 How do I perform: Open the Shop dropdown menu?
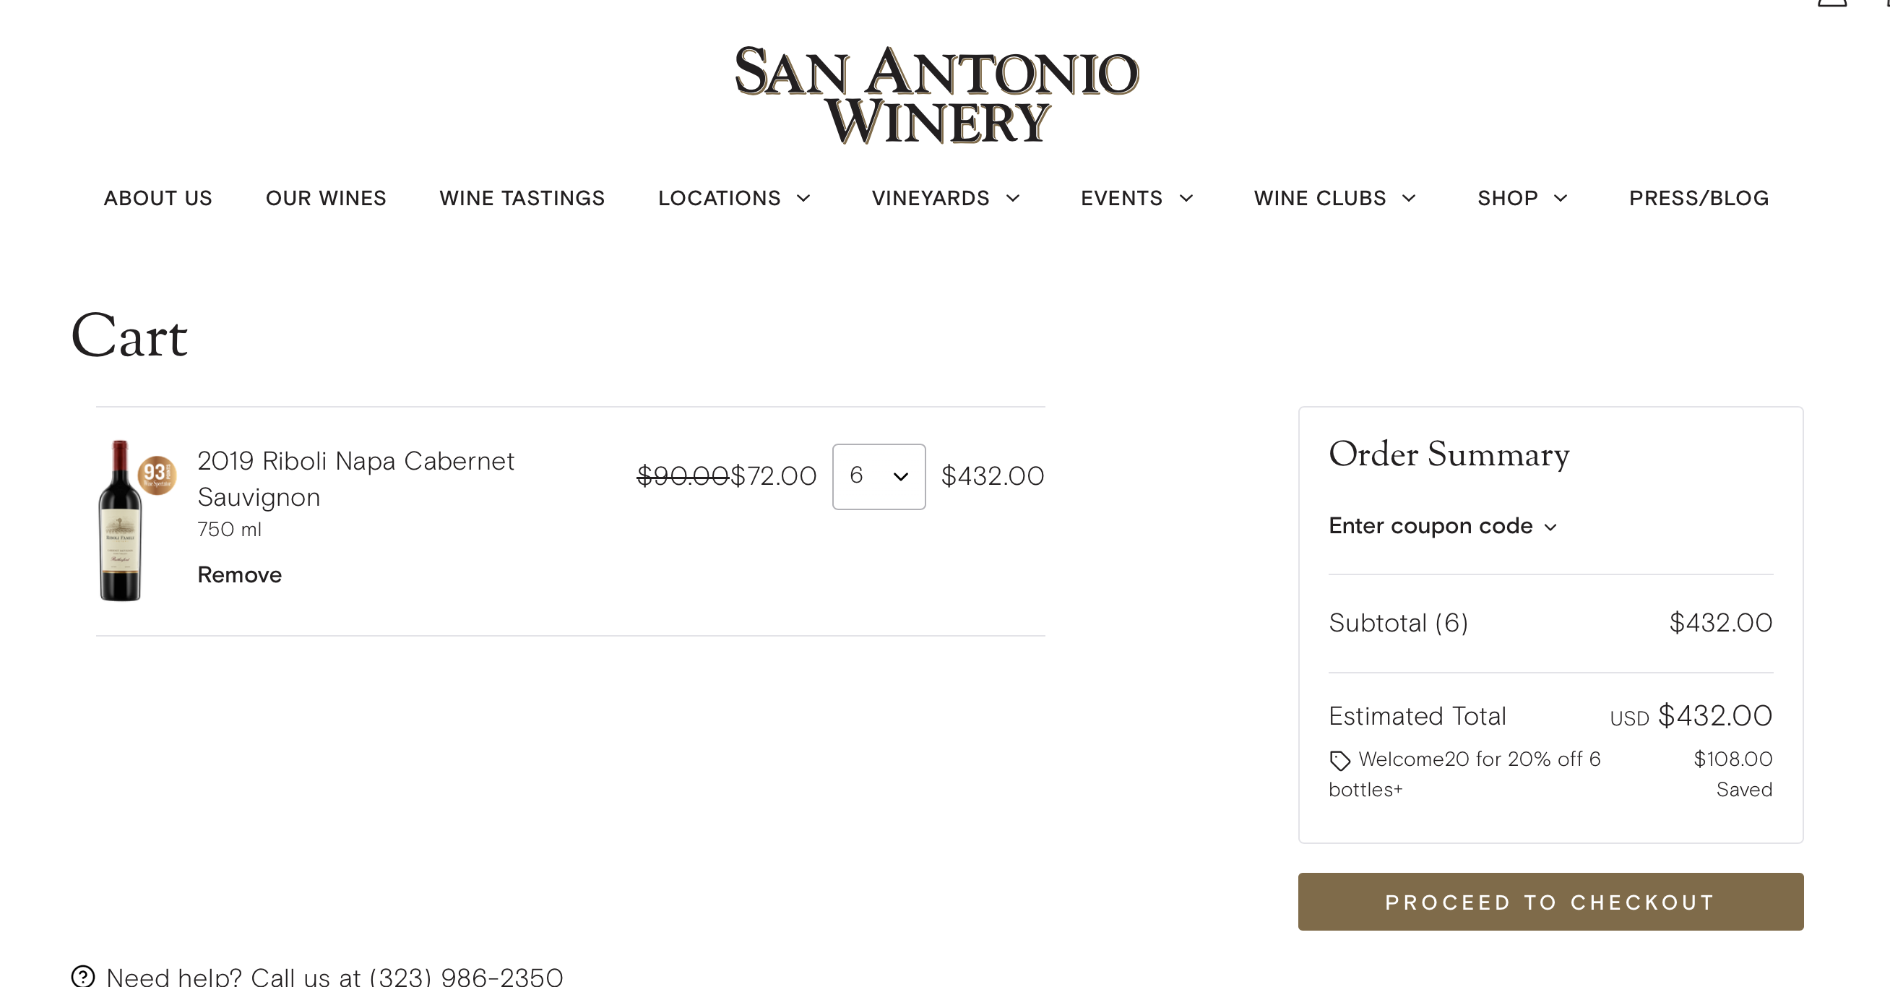coord(1522,198)
